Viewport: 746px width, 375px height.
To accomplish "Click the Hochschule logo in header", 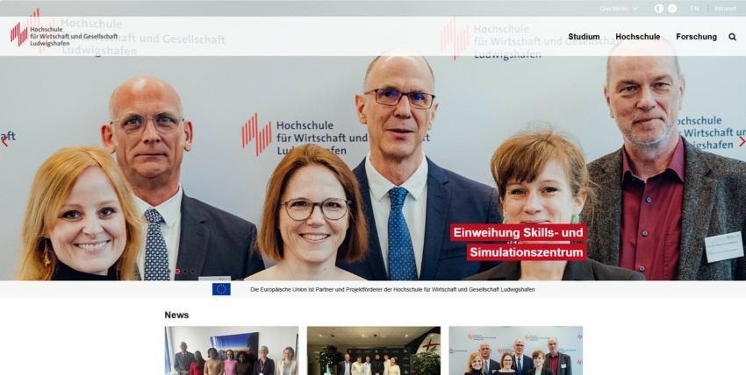I will (x=64, y=34).
